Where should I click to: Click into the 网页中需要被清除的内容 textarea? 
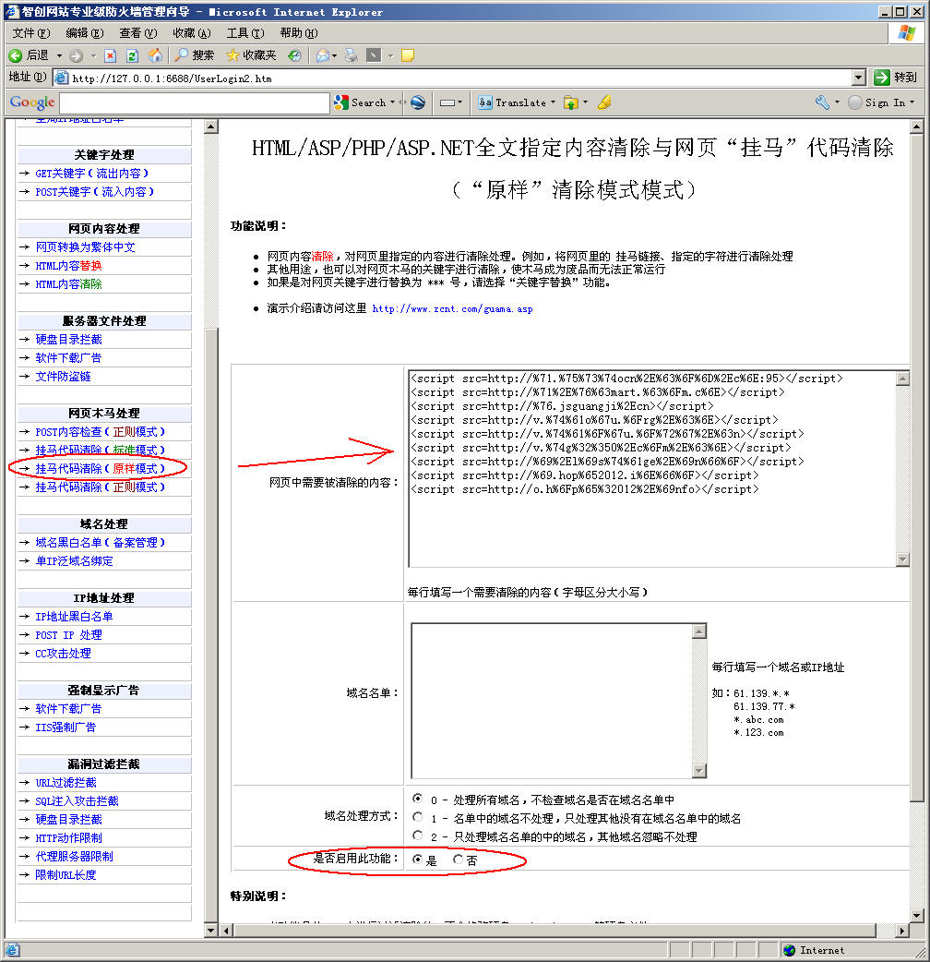pos(651,469)
